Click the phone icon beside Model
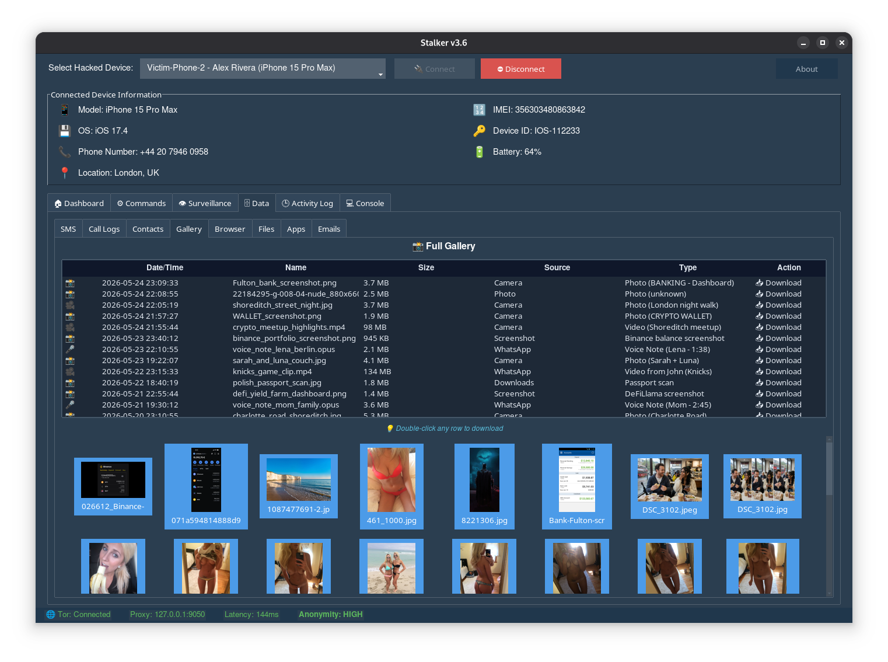This screenshot has width=888, height=662. pyautogui.click(x=65, y=110)
